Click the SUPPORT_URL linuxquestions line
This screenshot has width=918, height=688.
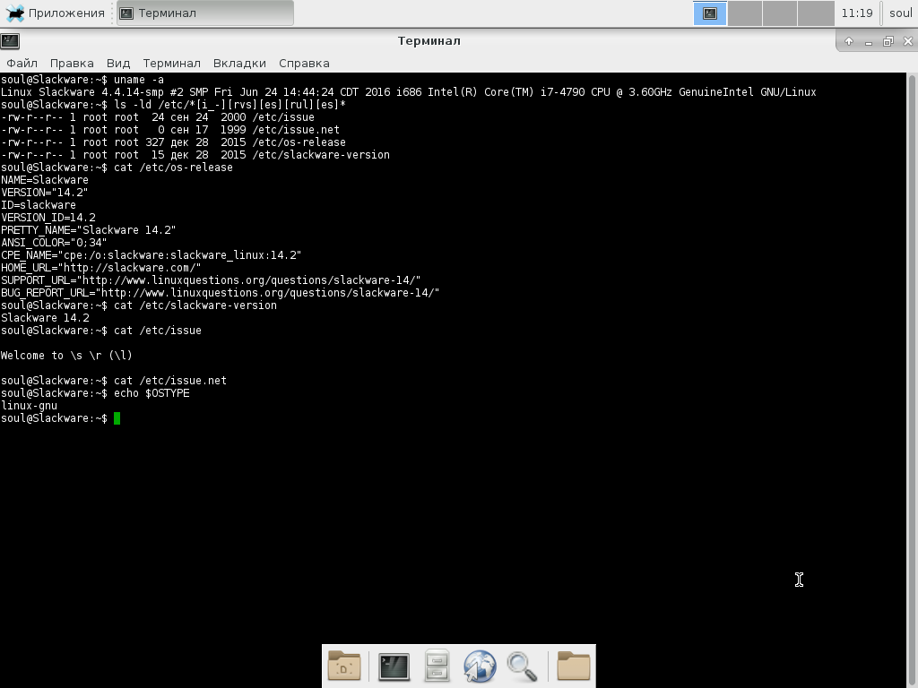211,280
